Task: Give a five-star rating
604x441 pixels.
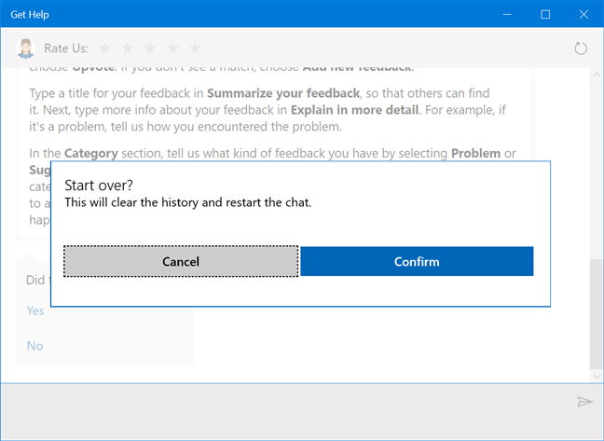Action: click(195, 48)
